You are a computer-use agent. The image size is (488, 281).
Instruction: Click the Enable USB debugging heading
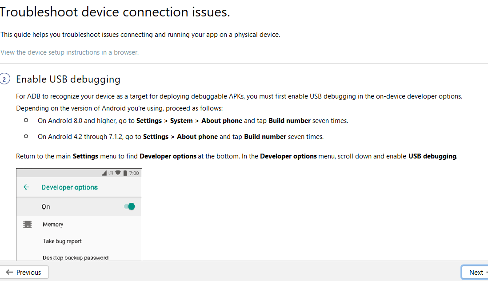point(68,79)
